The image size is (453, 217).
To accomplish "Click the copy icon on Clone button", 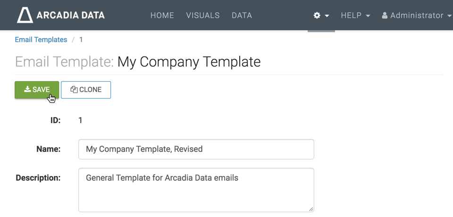I will [x=74, y=90].
